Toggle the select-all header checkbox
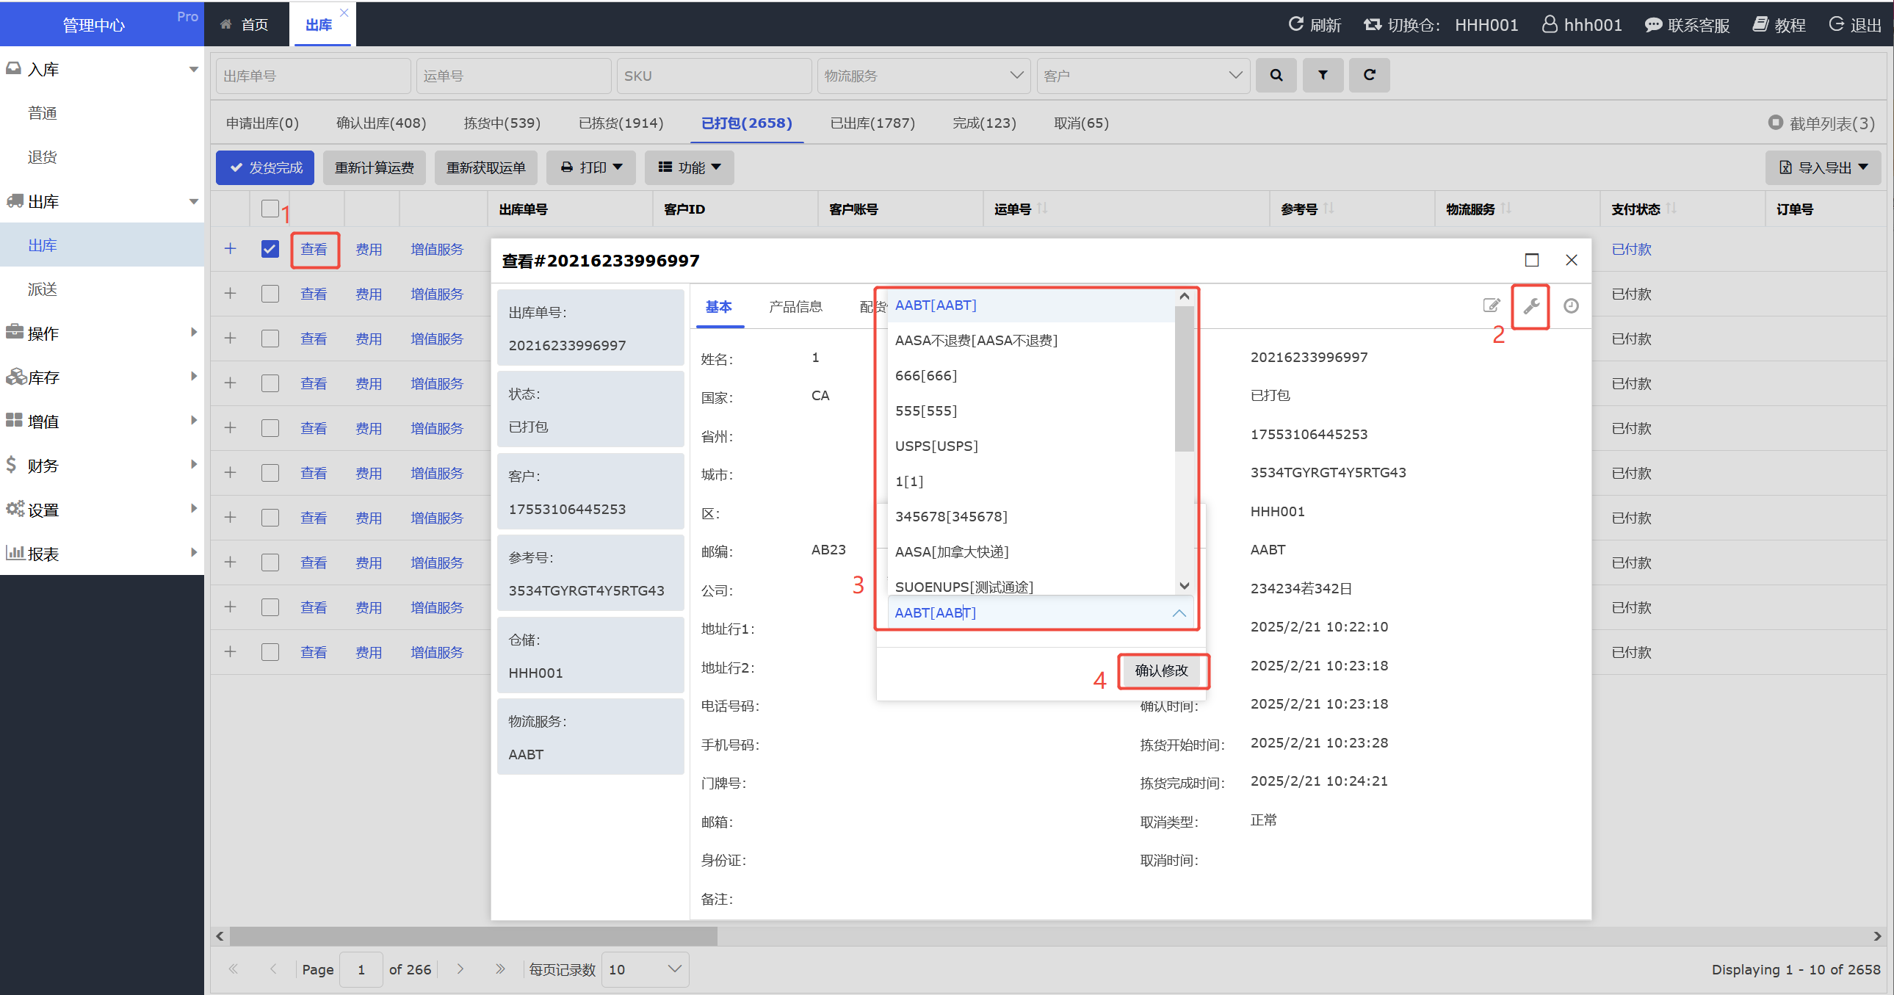The width and height of the screenshot is (1894, 995). (x=270, y=209)
